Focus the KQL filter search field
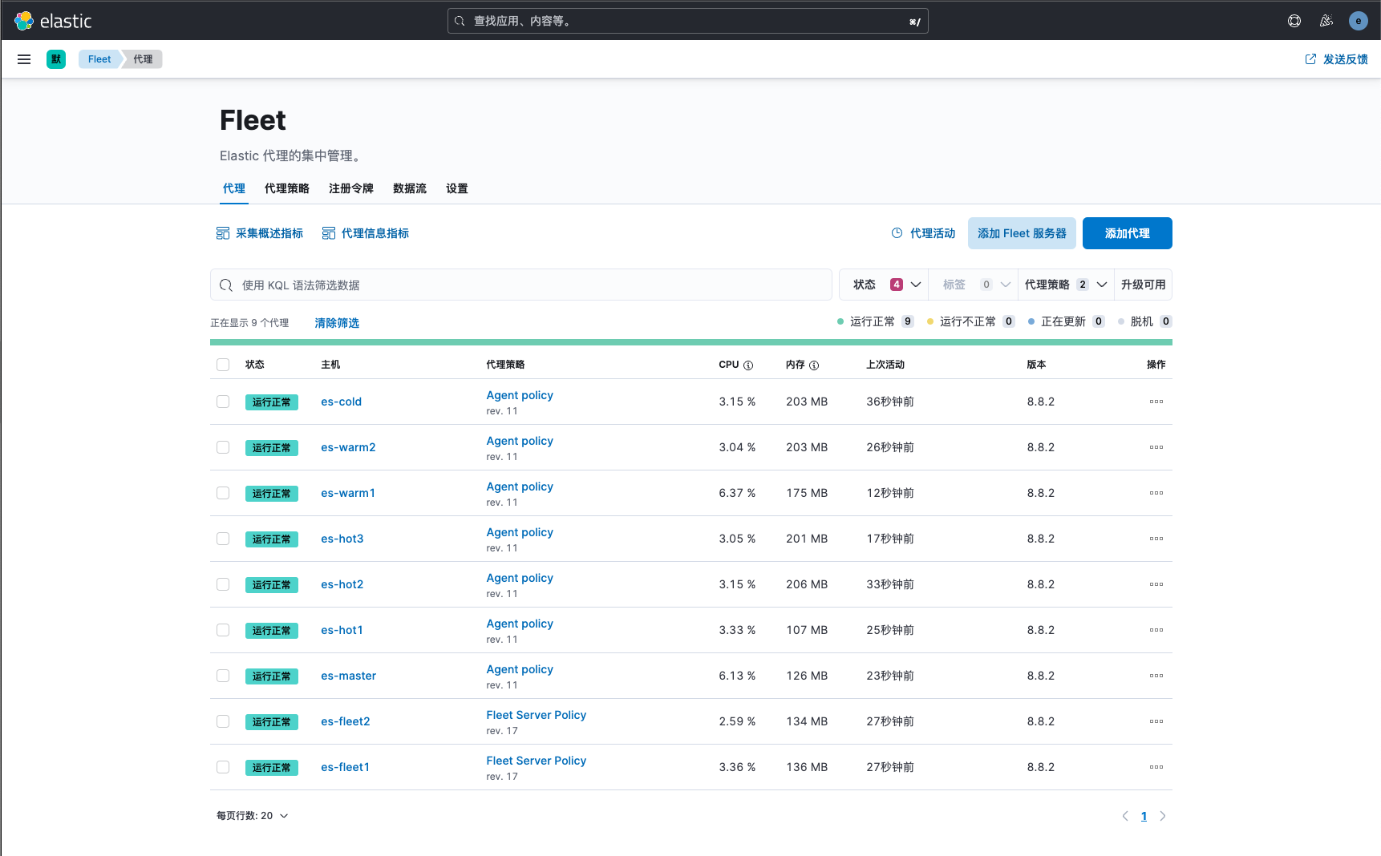 521,285
